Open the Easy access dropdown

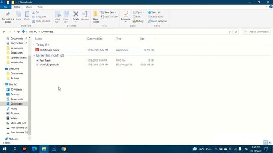click(109, 17)
